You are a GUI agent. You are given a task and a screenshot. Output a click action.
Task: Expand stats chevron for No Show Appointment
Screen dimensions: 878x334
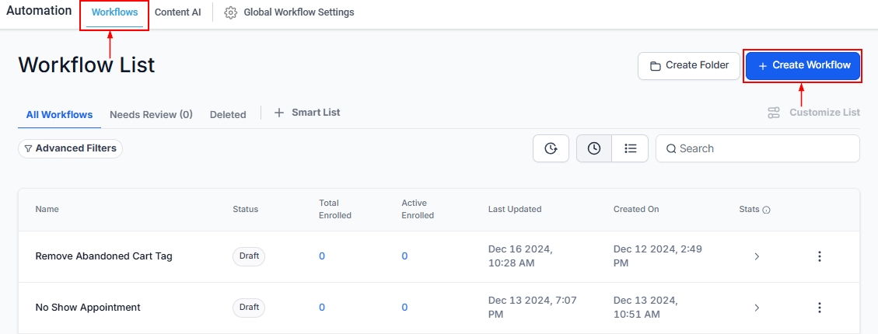tap(757, 308)
